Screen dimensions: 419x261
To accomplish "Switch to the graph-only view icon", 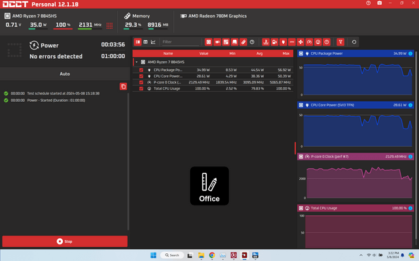I will coord(153,42).
